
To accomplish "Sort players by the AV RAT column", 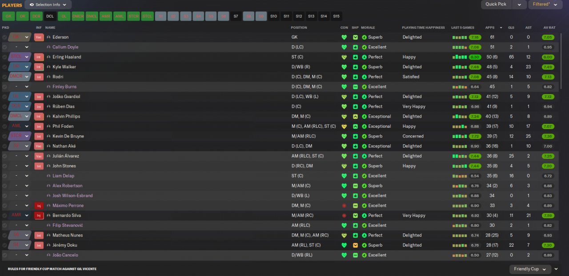I will tap(549, 28).
